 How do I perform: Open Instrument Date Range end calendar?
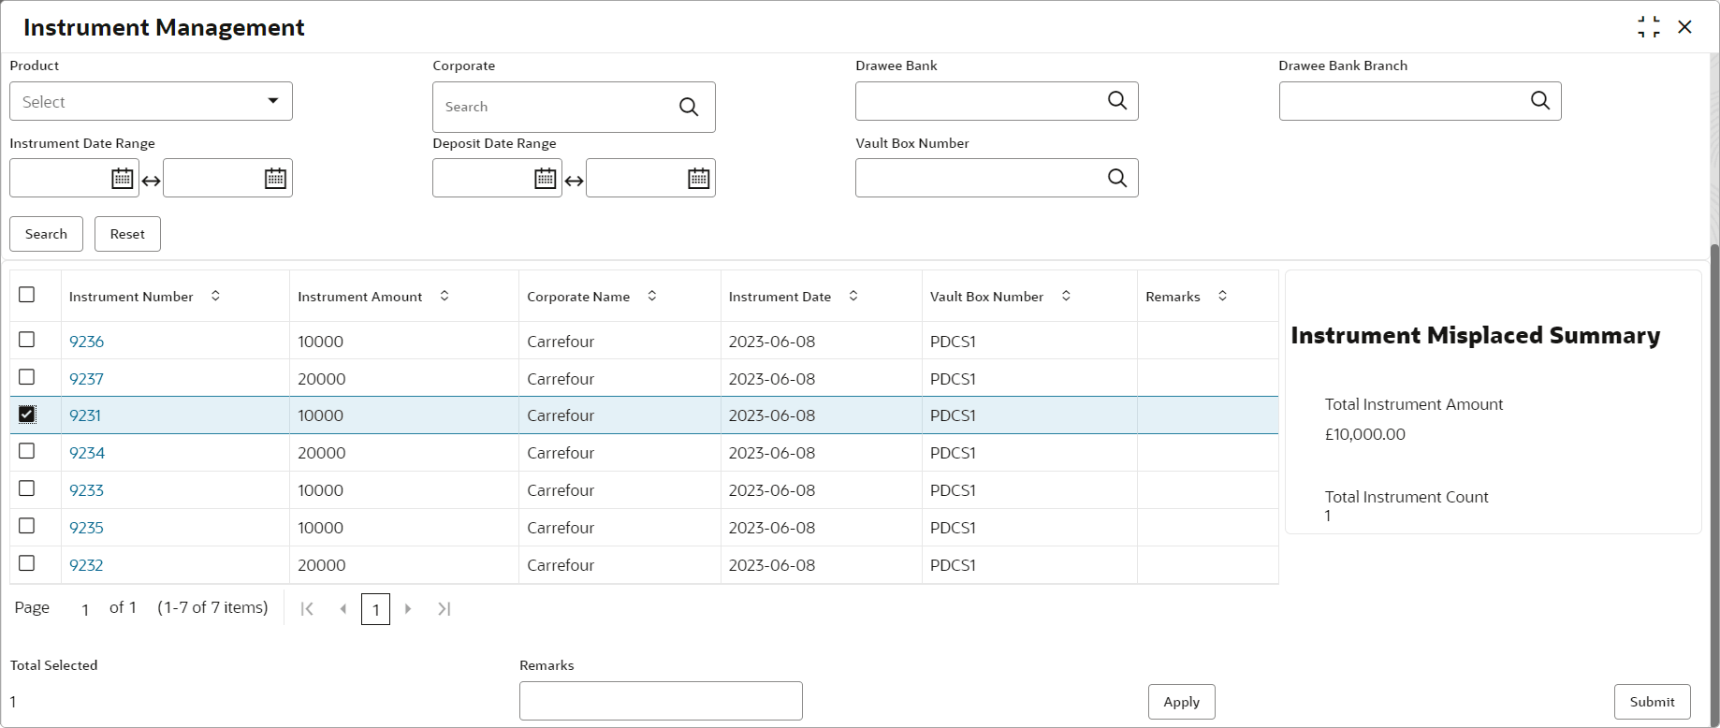click(275, 178)
